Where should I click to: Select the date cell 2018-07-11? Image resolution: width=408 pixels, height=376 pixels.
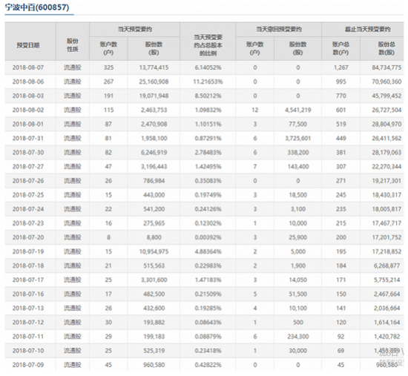pyautogui.click(x=28, y=337)
